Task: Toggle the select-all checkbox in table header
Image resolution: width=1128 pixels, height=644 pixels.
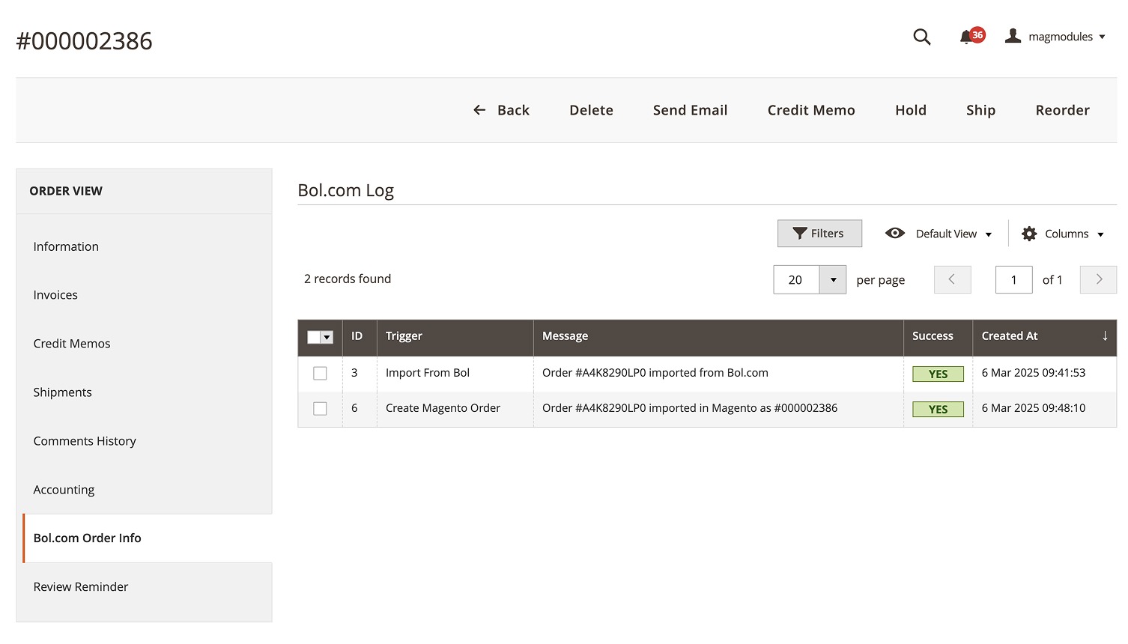Action: coord(314,337)
